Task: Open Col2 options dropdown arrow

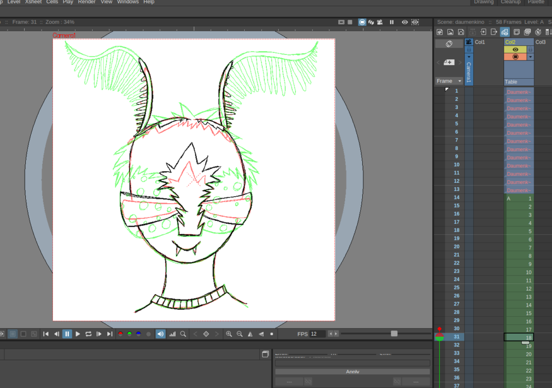Action: pyautogui.click(x=530, y=57)
